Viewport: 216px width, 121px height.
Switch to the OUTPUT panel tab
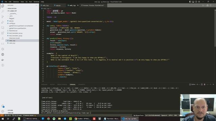coord(52,84)
